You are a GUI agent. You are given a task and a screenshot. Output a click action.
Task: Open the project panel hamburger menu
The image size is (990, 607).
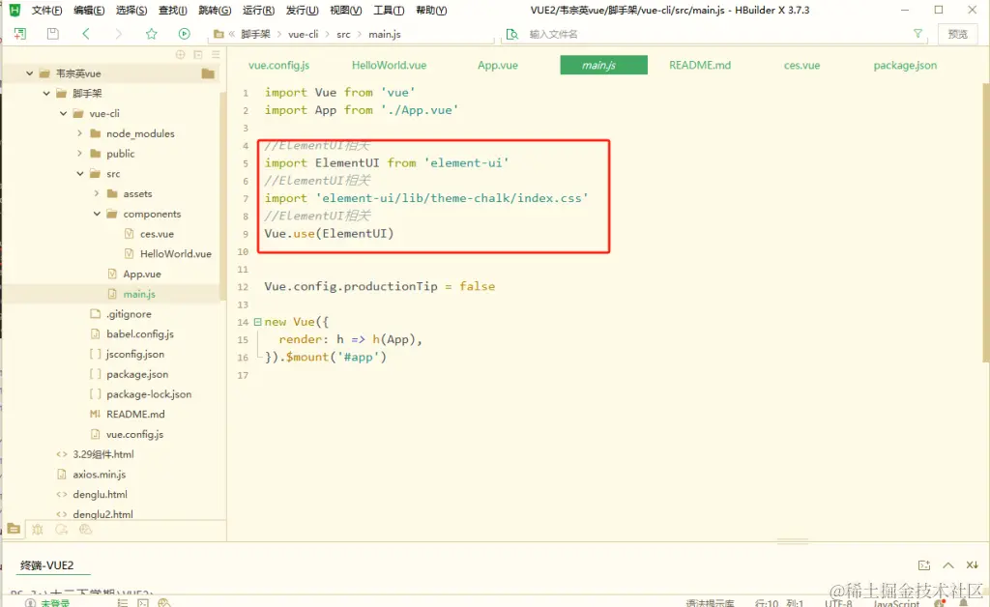point(216,55)
